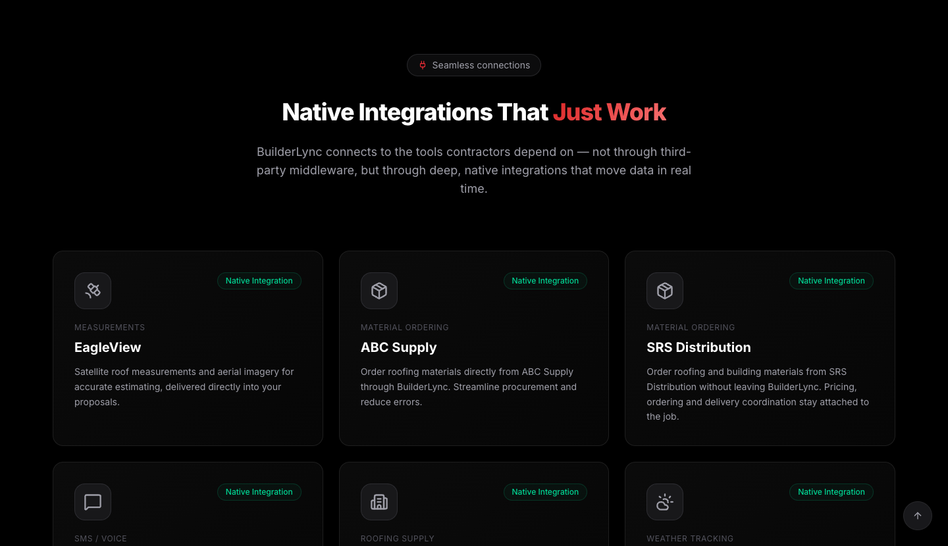Click the scroll-to-top arrow button

[918, 516]
